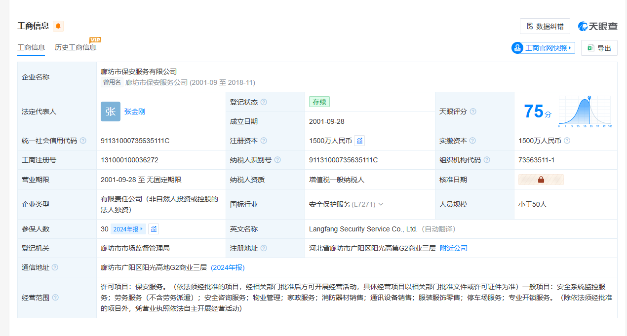Screen dimensions: 627x336
Task: Open the registered capital chart icon
Action: (359, 141)
